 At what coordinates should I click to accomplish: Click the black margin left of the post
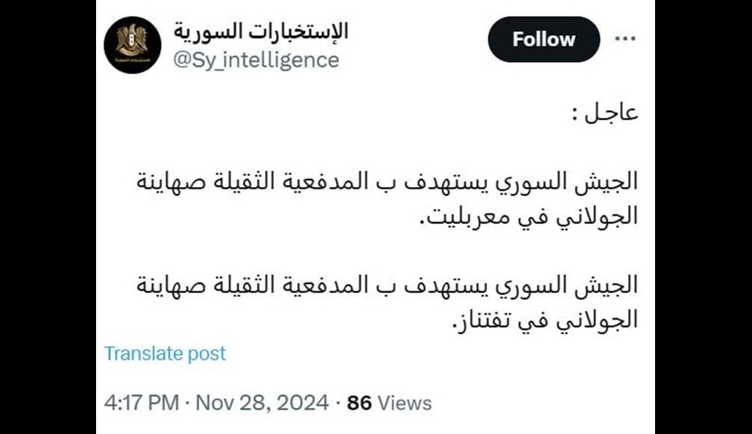(48, 217)
